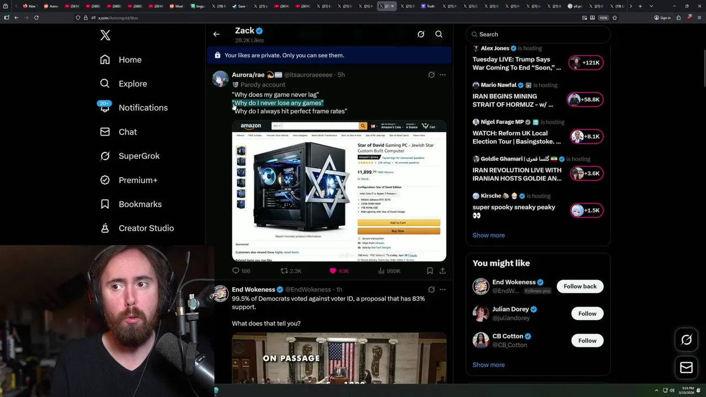Reply to Aurora/rae post with 186 replies
The height and width of the screenshot is (397, 706).
[241, 271]
